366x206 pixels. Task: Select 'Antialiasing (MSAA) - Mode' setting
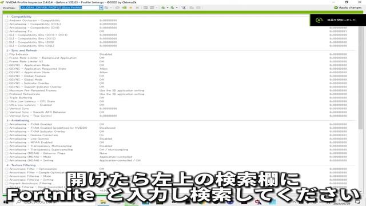tap(30, 157)
